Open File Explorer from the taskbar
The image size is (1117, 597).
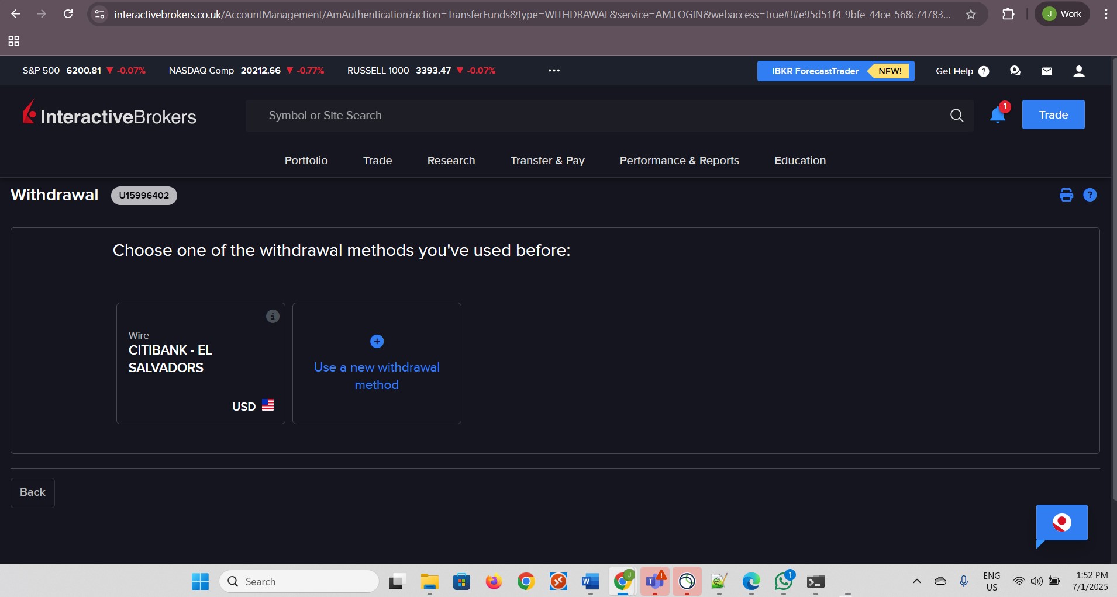(429, 582)
